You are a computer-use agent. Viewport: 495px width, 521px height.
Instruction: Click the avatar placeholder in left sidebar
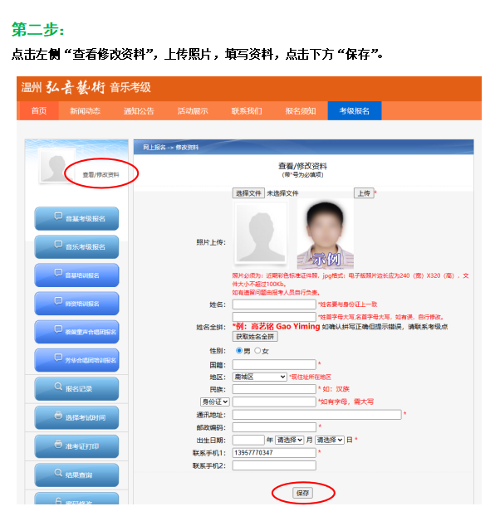(56, 166)
